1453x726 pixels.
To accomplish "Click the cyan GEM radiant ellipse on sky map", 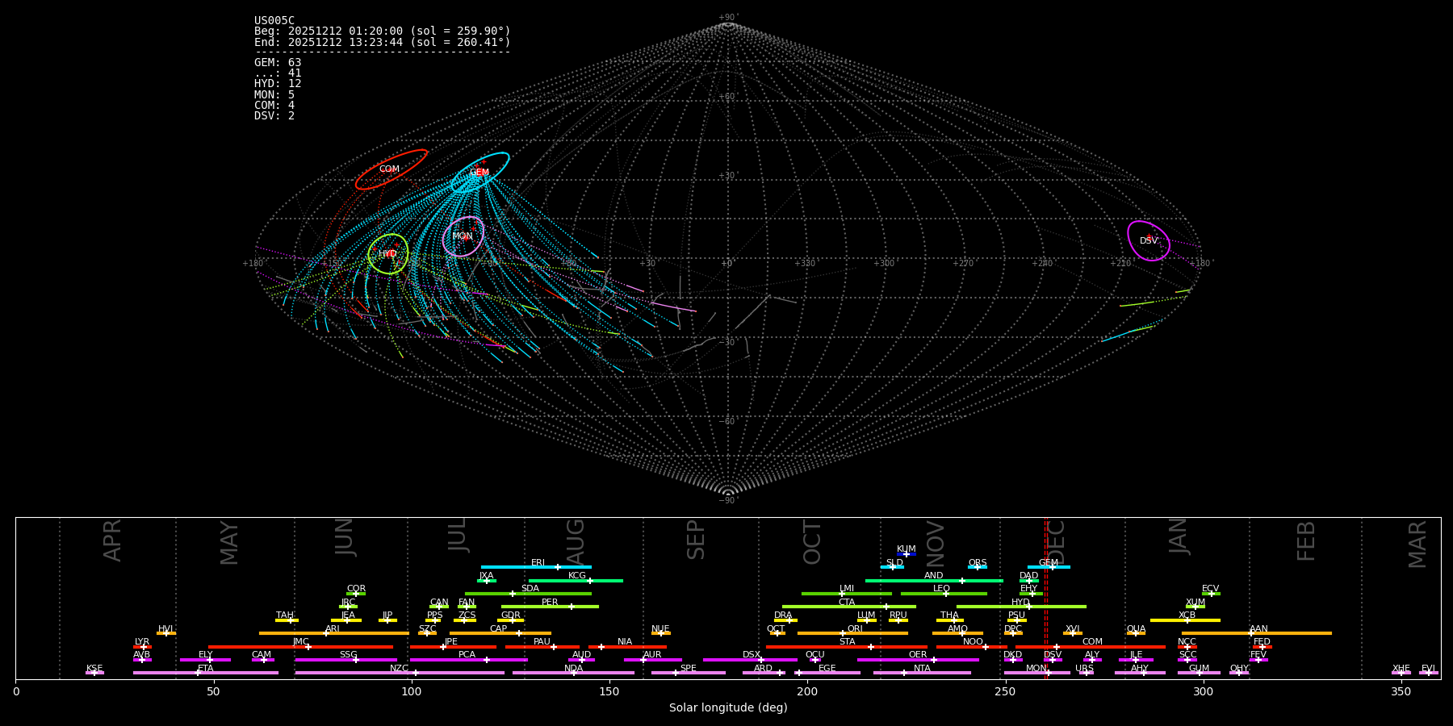I will (480, 172).
